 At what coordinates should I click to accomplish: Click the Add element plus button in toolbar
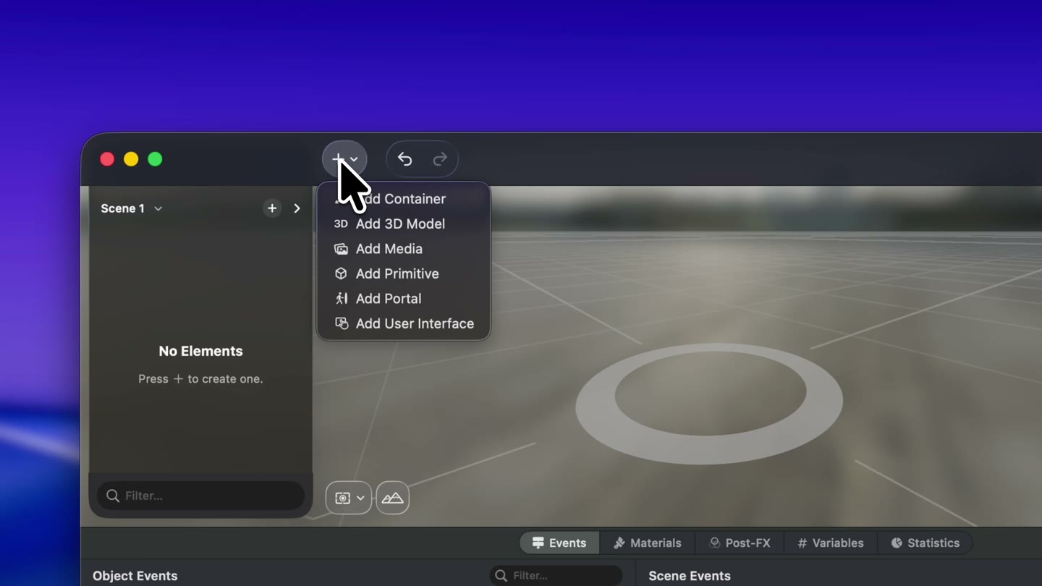click(344, 159)
